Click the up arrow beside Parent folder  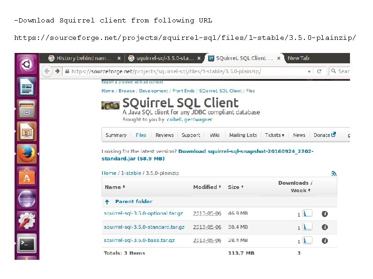(x=107, y=202)
